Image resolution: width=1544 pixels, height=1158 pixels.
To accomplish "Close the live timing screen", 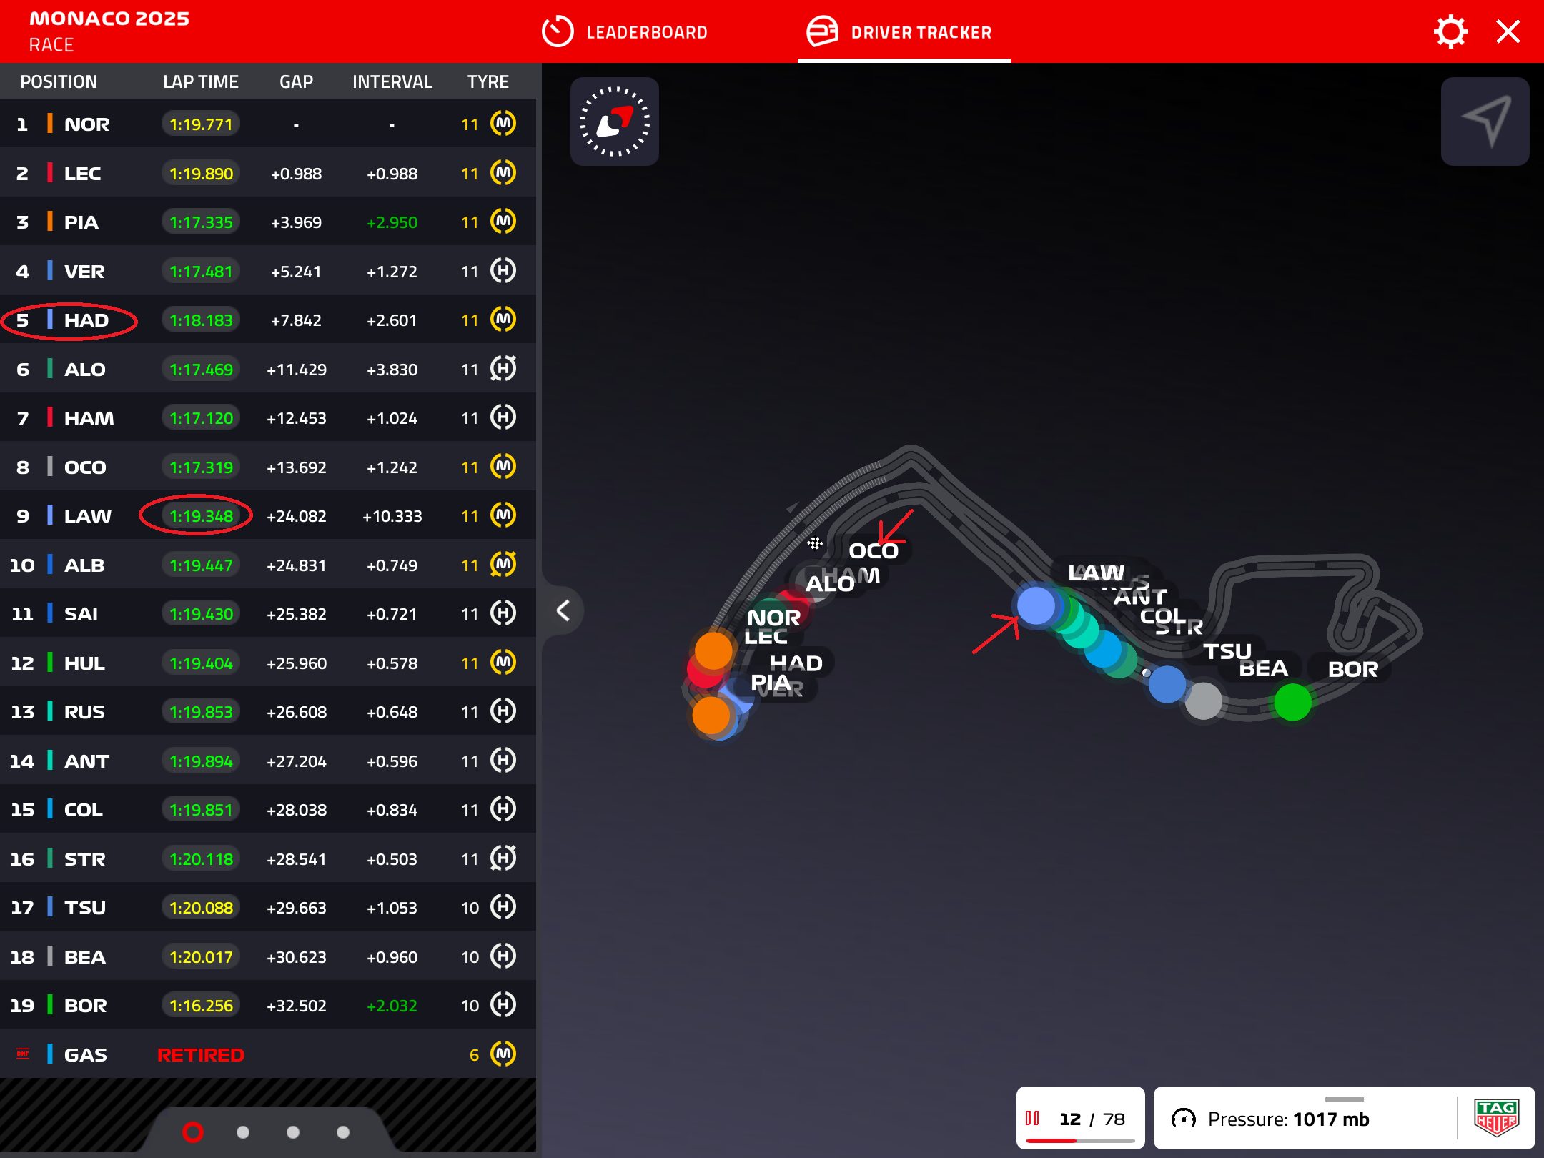I will pos(1508,32).
